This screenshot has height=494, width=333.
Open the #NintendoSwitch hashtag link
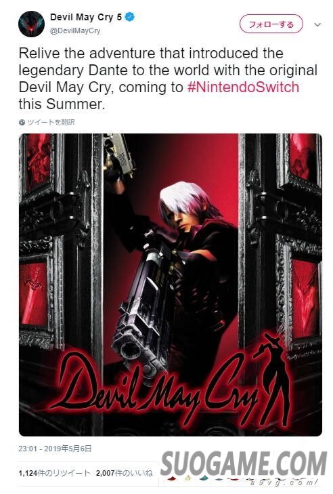(x=243, y=87)
